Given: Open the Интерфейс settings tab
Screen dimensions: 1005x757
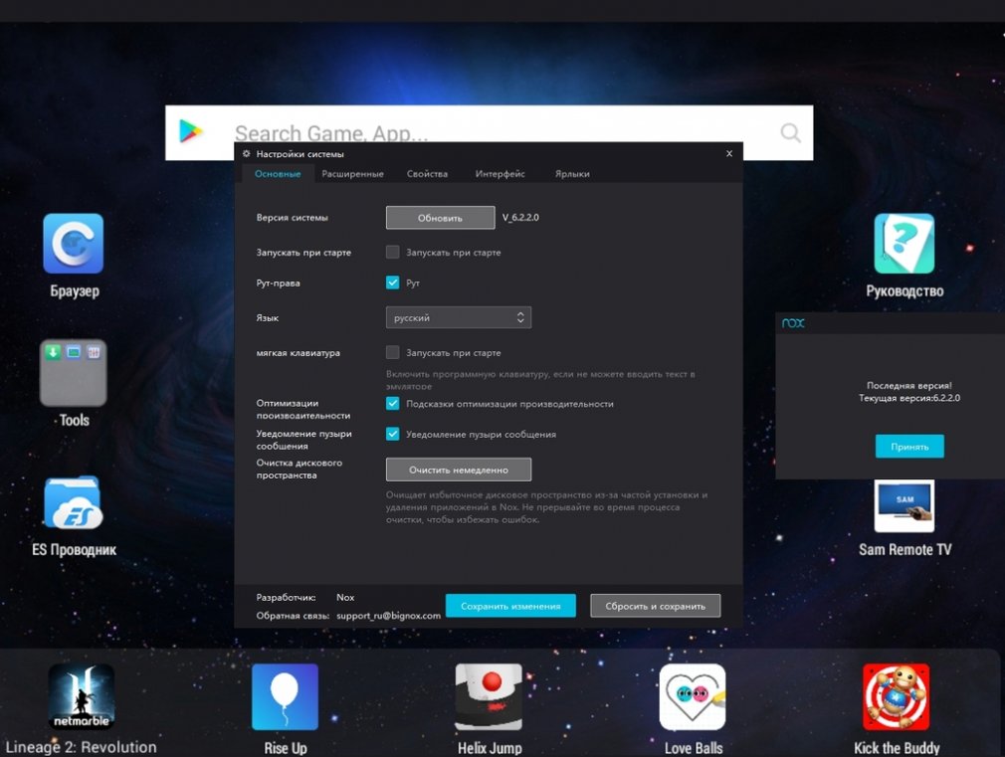Looking at the screenshot, I should point(500,174).
